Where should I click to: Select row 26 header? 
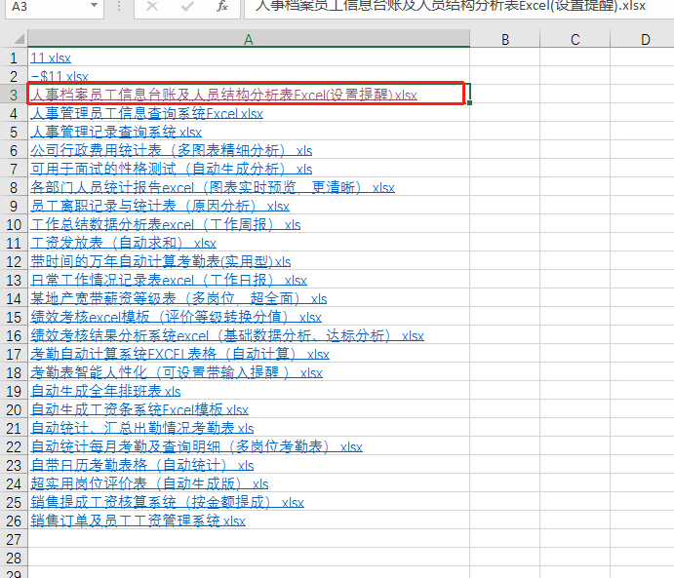(x=14, y=520)
